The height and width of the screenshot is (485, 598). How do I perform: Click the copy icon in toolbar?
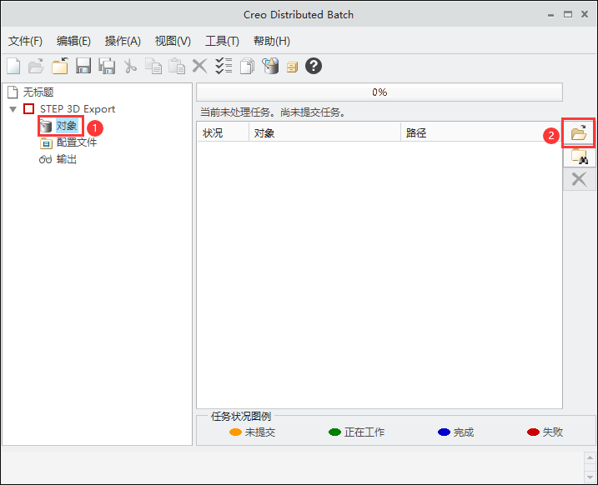tap(153, 66)
